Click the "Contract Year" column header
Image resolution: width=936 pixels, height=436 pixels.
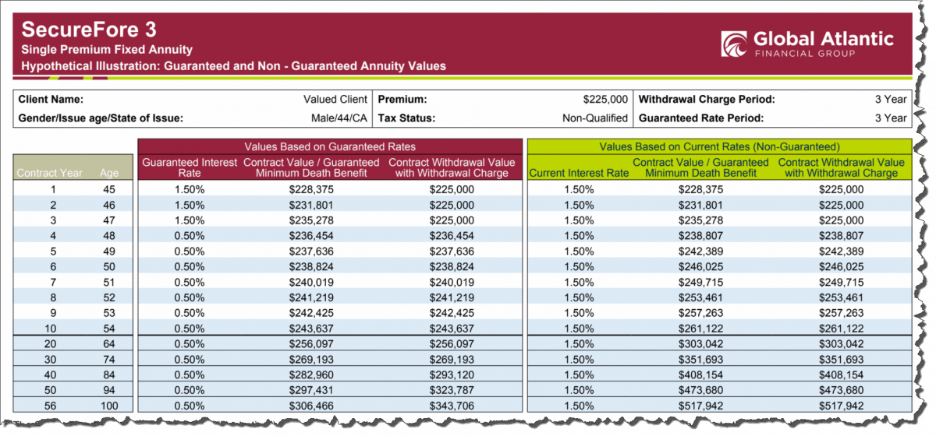(x=51, y=173)
